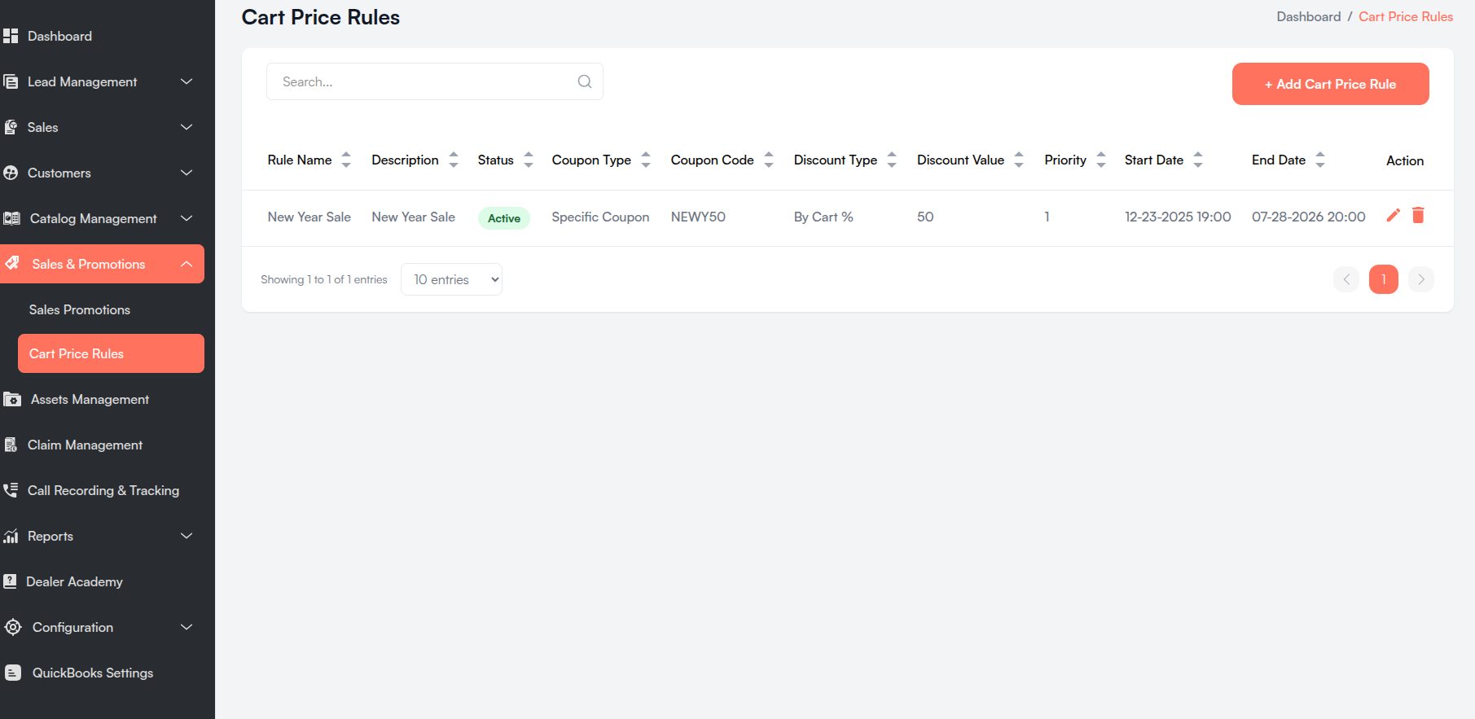The width and height of the screenshot is (1475, 719).
Task: Click the Dealer Academy sidebar icon
Action: 10,581
